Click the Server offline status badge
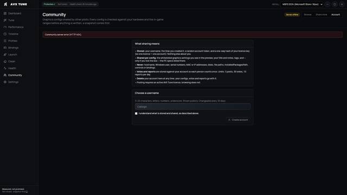This screenshot has width=347, height=195. 292,15
